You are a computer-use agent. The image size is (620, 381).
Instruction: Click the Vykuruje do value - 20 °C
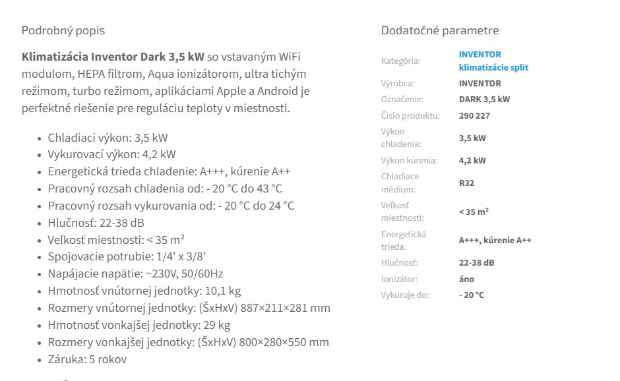pos(471,295)
